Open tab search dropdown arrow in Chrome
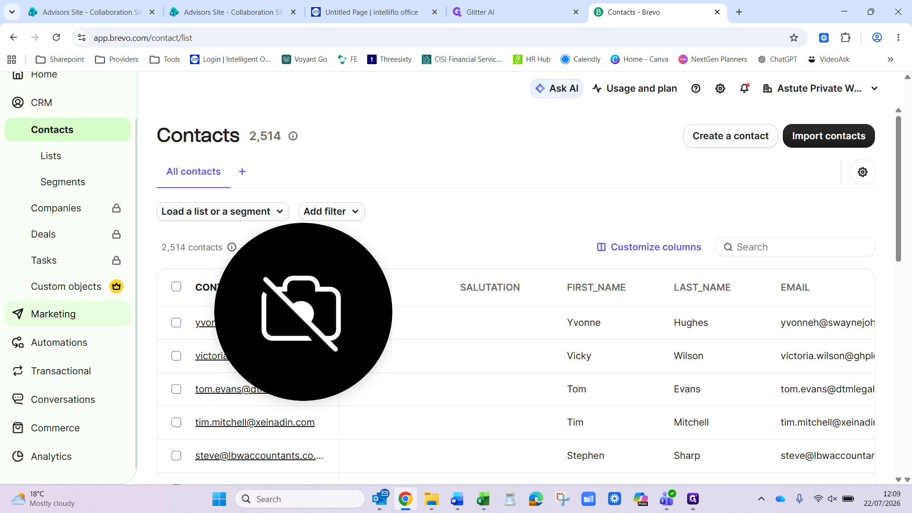 tap(12, 12)
